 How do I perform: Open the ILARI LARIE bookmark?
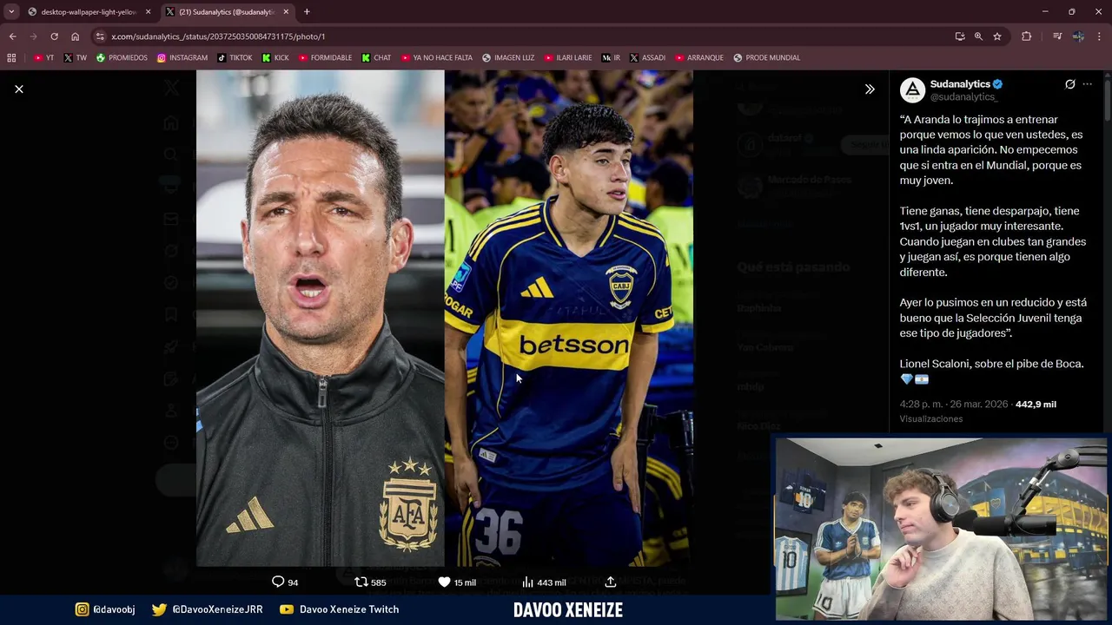point(567,57)
